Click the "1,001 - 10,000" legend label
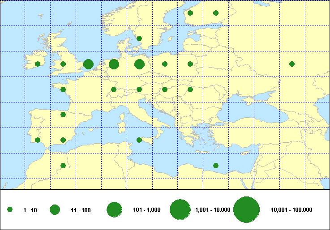This screenshot has height=230, width=330. pyautogui.click(x=213, y=209)
